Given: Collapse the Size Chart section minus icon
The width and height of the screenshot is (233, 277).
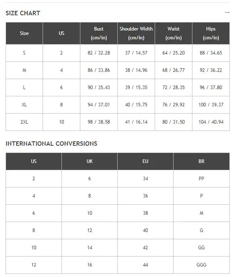Looking at the screenshot, I should coord(227,12).
